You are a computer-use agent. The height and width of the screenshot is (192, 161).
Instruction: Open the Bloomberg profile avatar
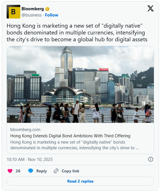tap(13, 12)
